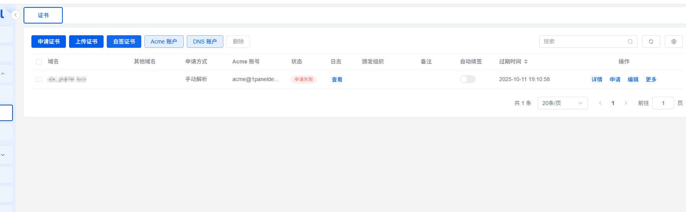Expand the sidebar menu down chevron
686x212 pixels.
pos(3,155)
